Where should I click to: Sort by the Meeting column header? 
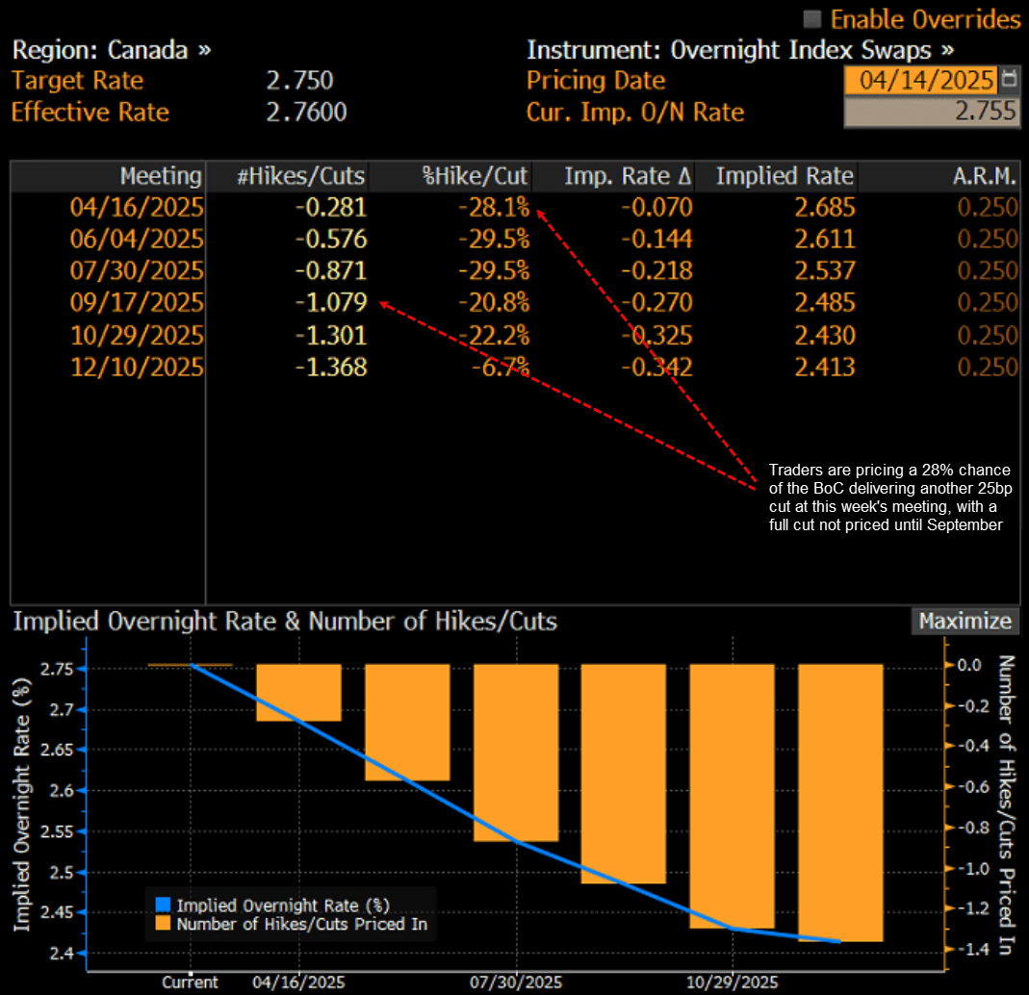[108, 176]
